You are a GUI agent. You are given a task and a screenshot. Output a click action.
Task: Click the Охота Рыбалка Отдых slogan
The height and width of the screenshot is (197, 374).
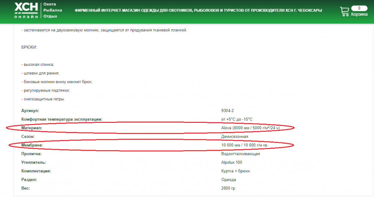[53, 10]
